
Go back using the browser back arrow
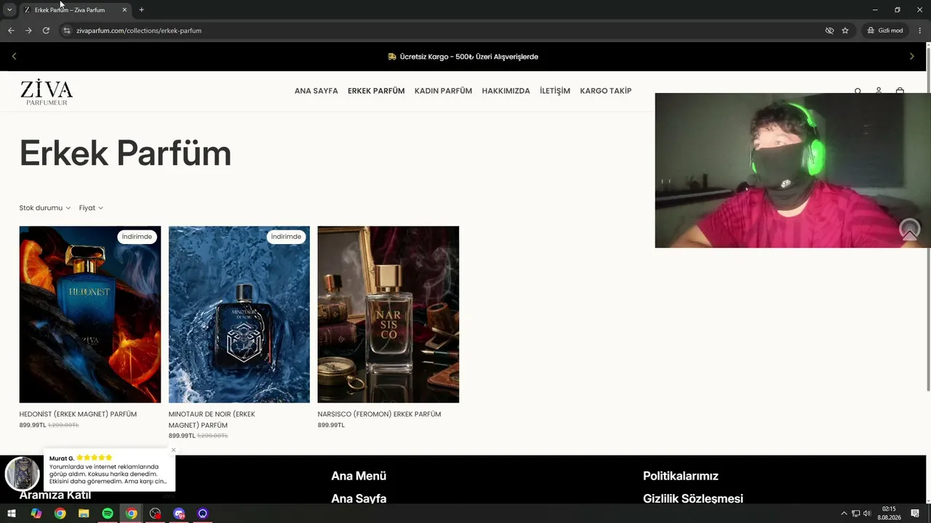pyautogui.click(x=11, y=31)
